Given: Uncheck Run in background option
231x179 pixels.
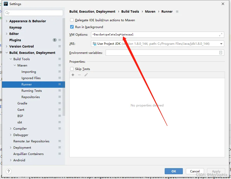Looking at the screenshot, I should click(72, 27).
